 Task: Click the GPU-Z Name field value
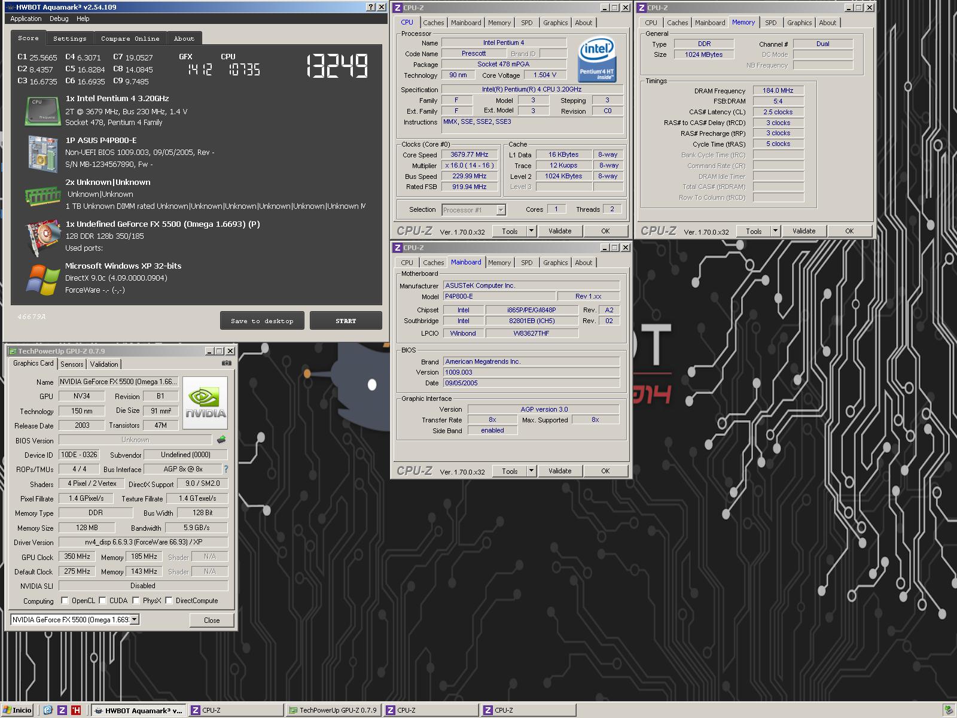pos(118,382)
